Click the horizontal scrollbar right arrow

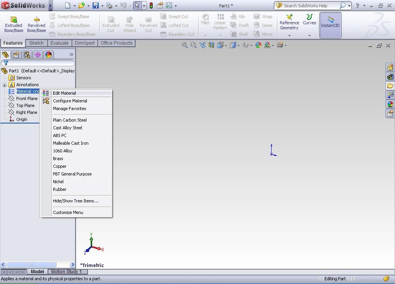click(x=73, y=264)
